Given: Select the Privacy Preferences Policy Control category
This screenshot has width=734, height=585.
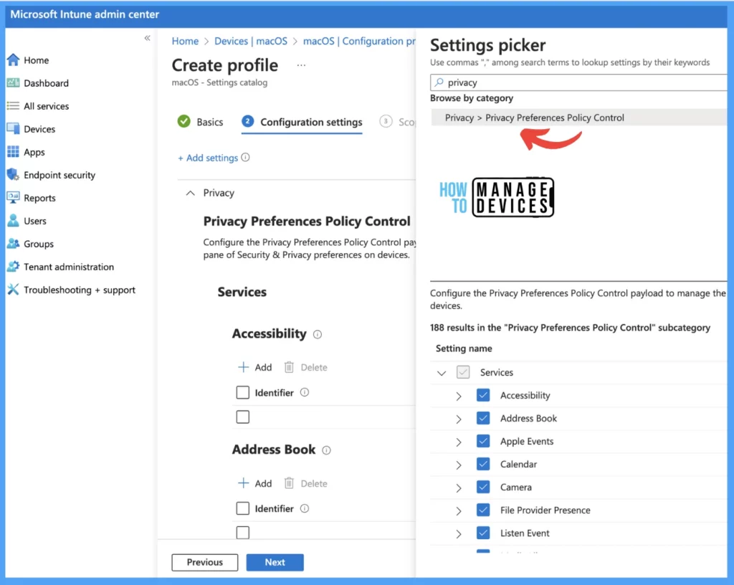Looking at the screenshot, I should 578,118.
